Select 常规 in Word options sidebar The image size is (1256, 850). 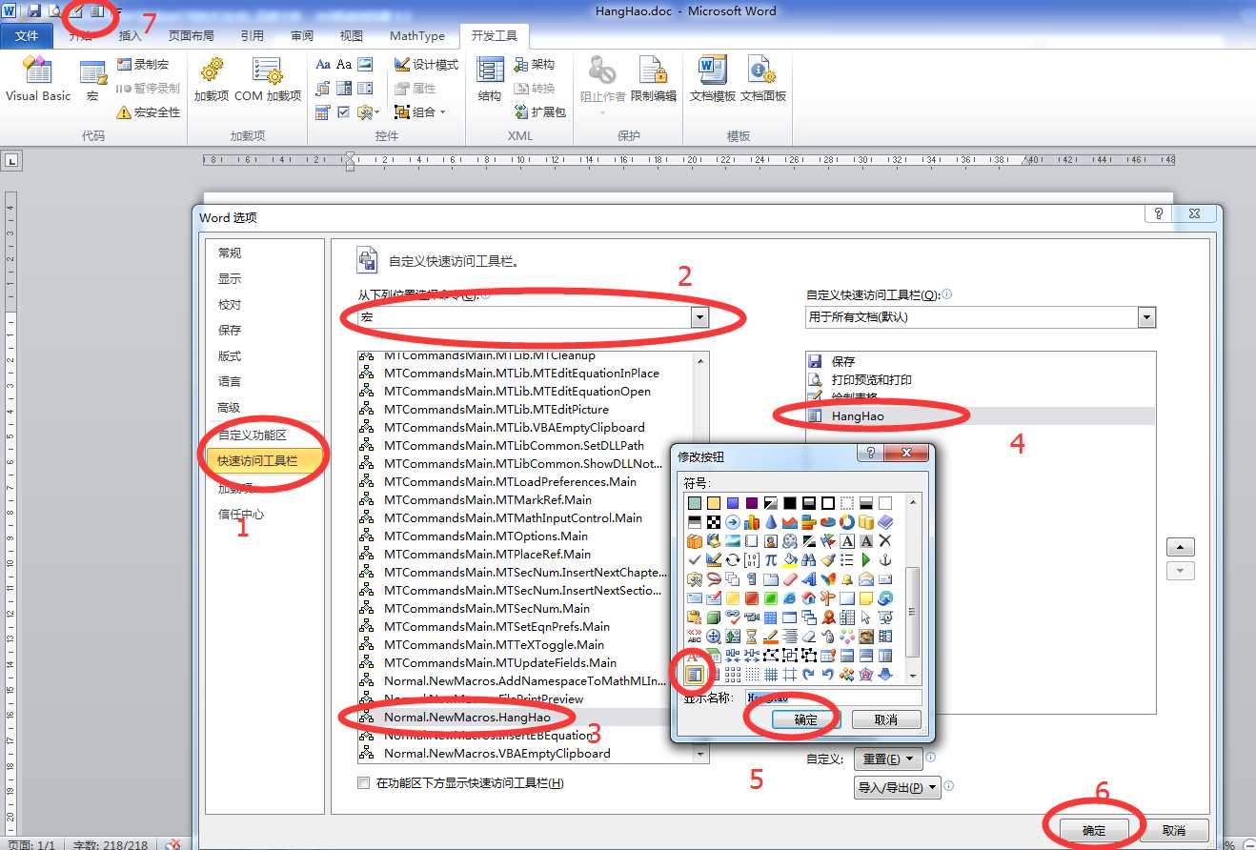tap(230, 253)
